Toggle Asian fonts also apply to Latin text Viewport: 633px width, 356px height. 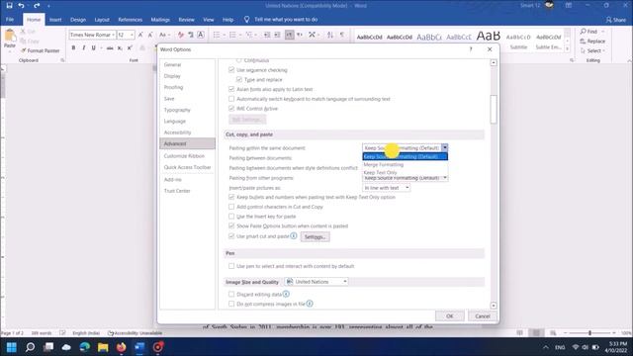click(231, 89)
